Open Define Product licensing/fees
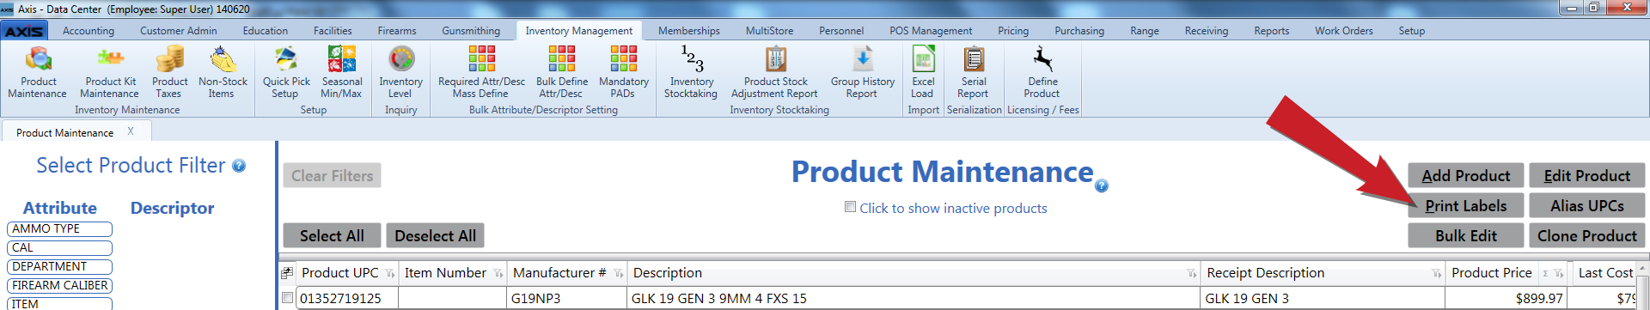The width and height of the screenshot is (1650, 310). pos(1042,72)
